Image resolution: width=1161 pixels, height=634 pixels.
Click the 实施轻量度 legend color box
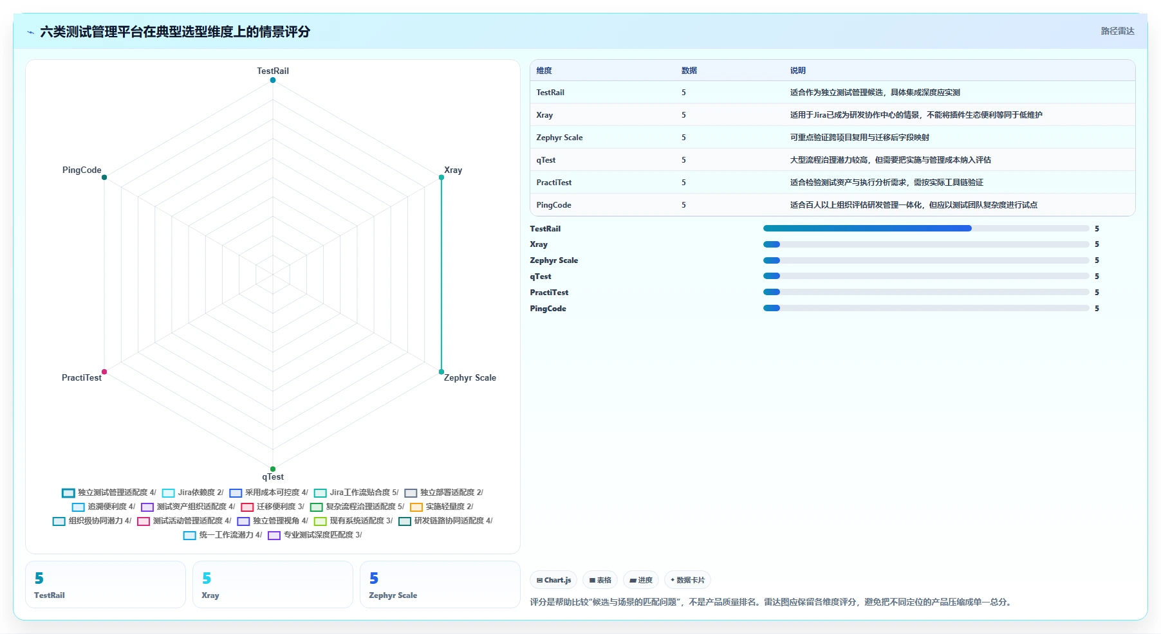click(x=416, y=507)
